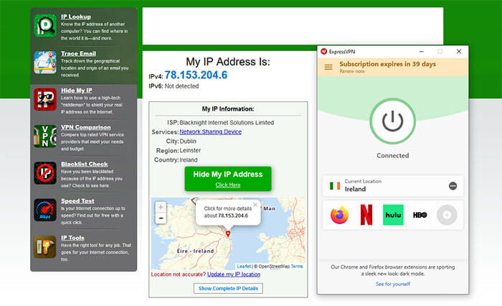The height and width of the screenshot is (306, 502).
Task: Open the Blacklist Check link
Action: (x=85, y=164)
